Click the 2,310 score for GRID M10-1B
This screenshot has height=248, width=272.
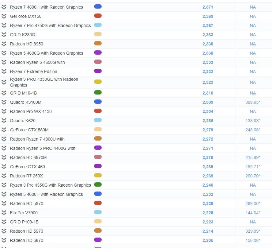point(208,93)
